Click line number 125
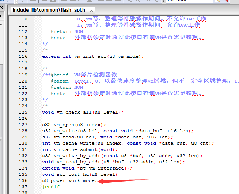Viewport: 239px width, 194px height. (23, 112)
